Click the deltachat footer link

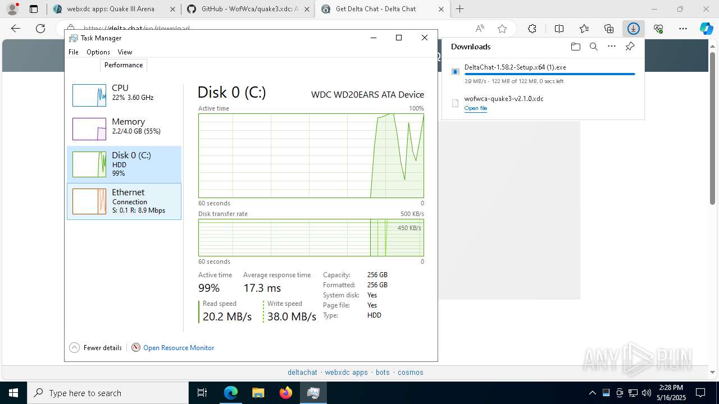(302, 372)
